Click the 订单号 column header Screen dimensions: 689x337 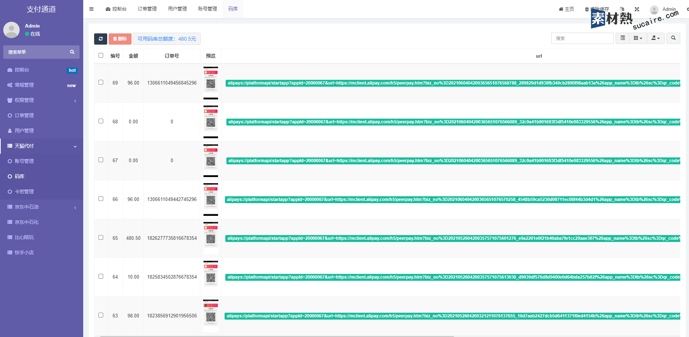tap(172, 56)
